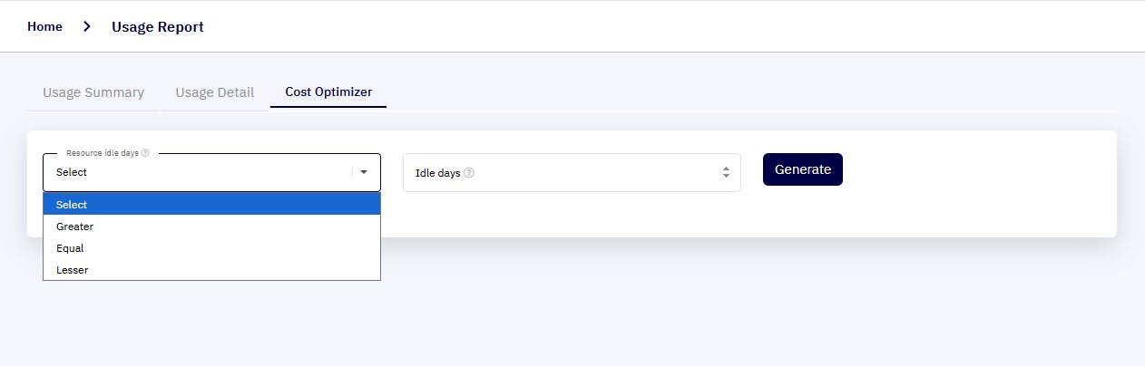Click the Usage Report breadcrumb title
The width and height of the screenshot is (1145, 366).
click(x=158, y=27)
